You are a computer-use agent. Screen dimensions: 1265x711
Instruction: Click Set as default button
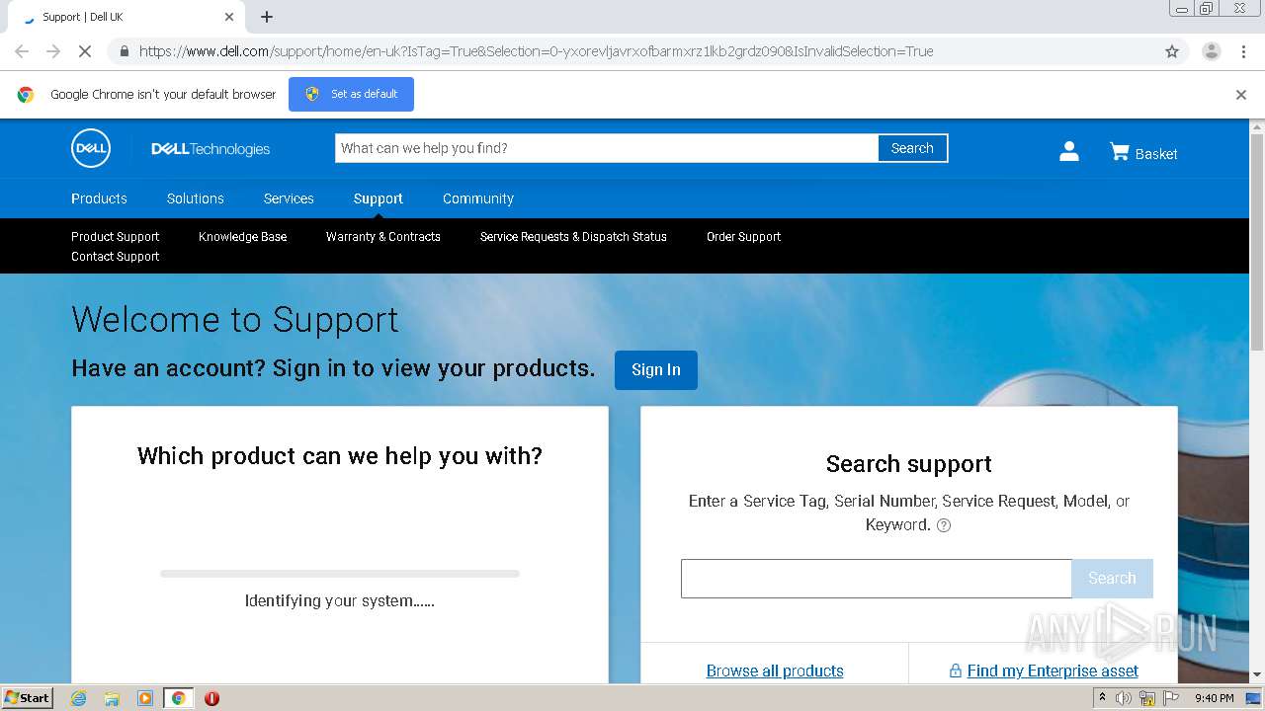[x=351, y=95]
